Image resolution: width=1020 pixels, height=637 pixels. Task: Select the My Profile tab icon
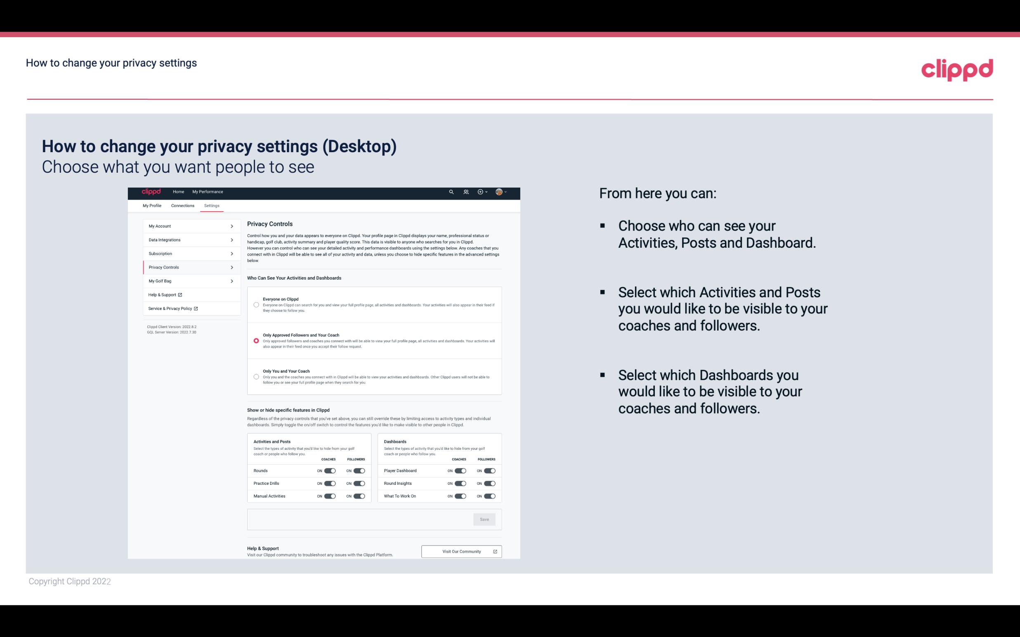tap(152, 205)
